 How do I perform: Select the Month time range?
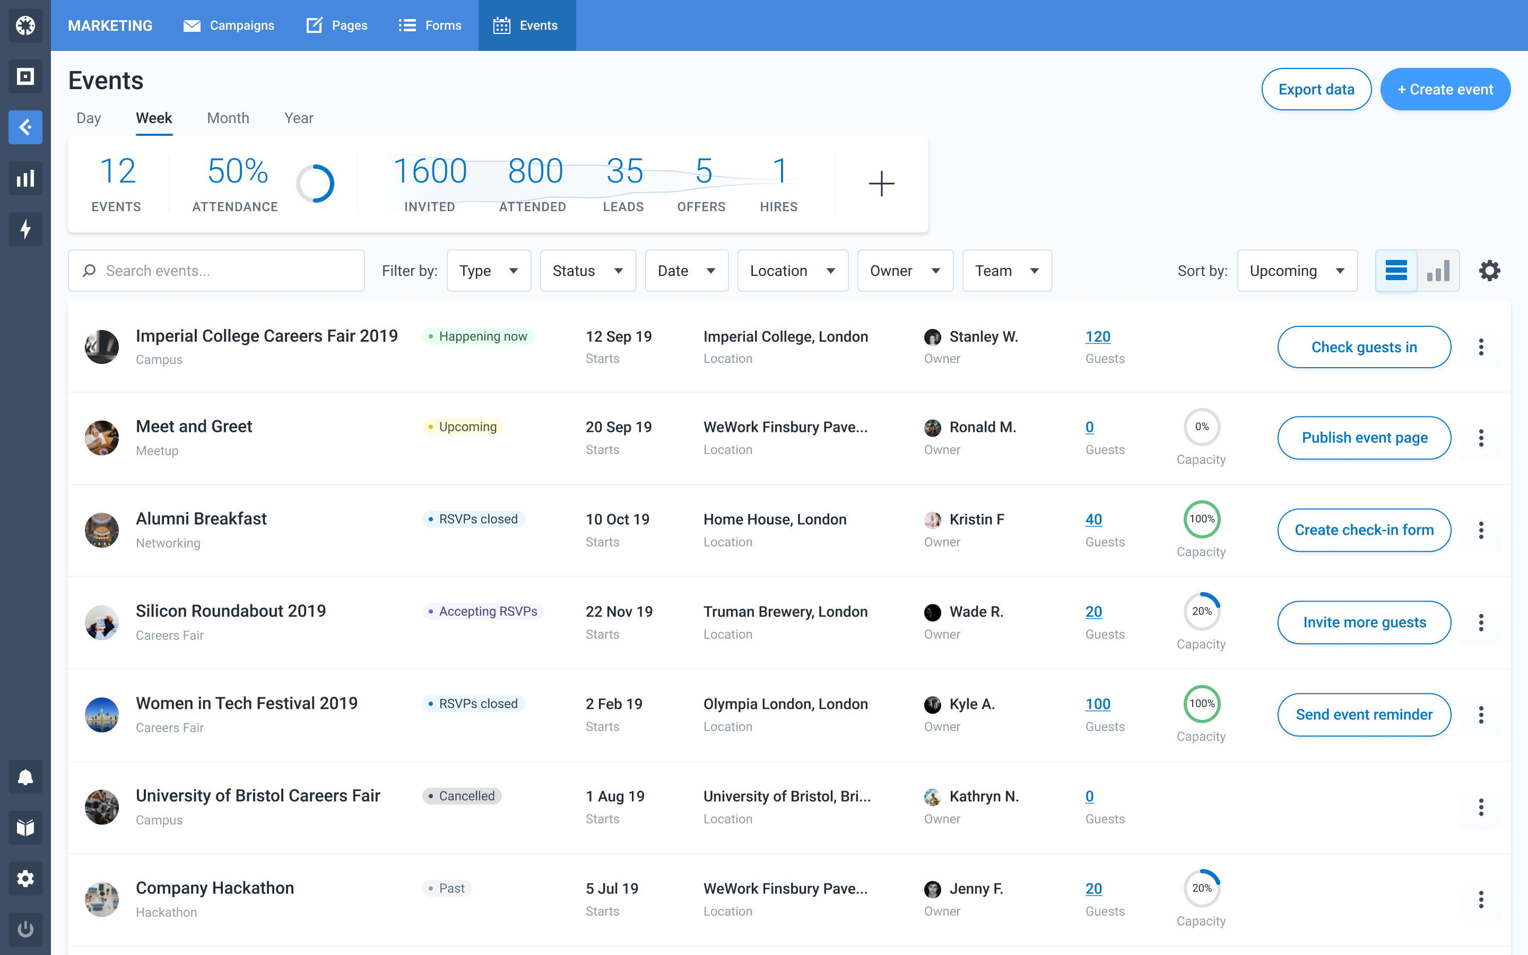point(228,118)
